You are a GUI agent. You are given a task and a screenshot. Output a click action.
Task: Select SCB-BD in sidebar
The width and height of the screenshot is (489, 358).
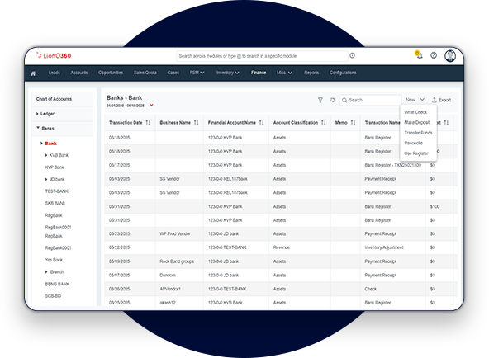(53, 296)
